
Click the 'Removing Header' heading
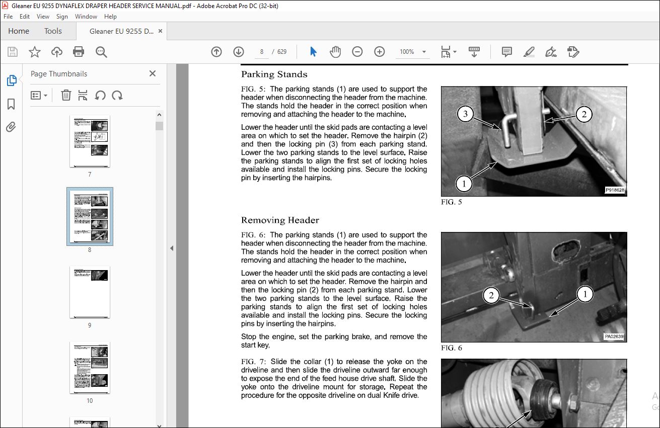[x=280, y=220]
